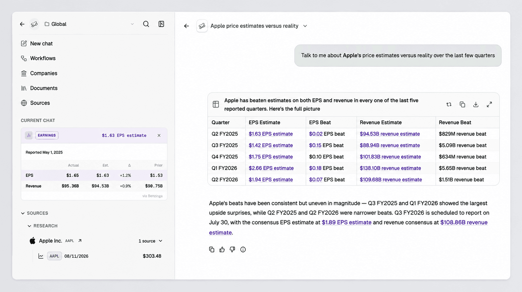
Task: Click the $0.18 EPS beat link
Action: [x=315, y=168]
